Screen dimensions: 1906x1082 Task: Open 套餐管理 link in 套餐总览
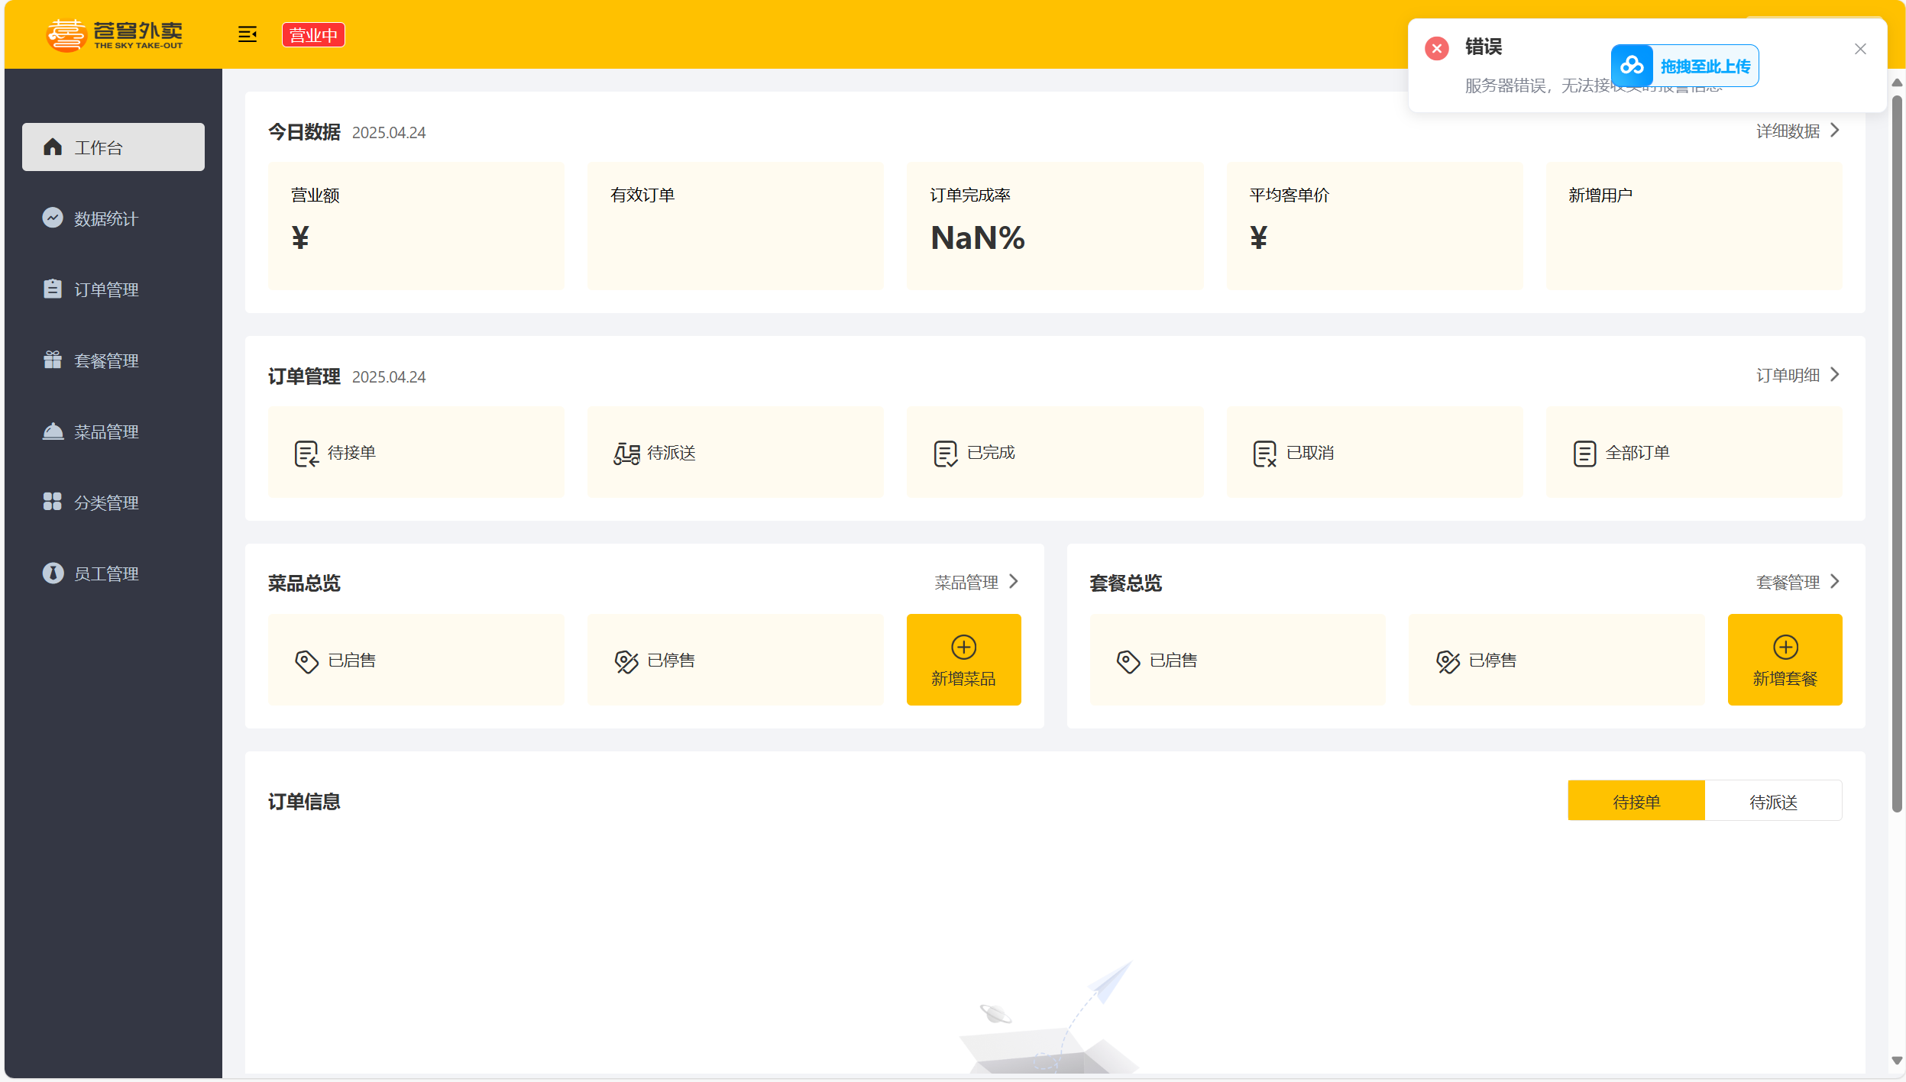coord(1797,582)
